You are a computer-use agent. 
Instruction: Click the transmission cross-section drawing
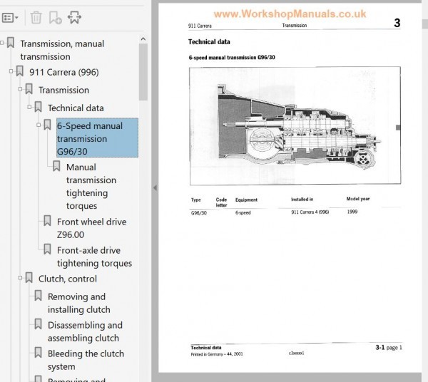click(x=295, y=125)
